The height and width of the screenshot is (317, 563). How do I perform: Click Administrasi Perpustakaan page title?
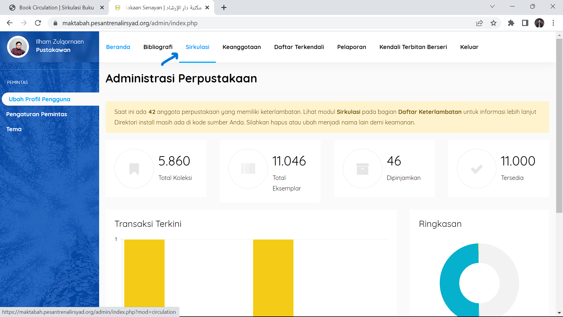click(x=181, y=78)
